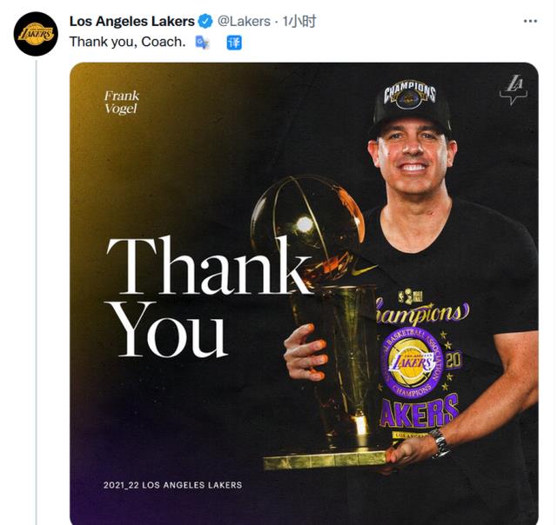Select the 'Thank you, Coach.' tweet text
557x525 pixels.
pyautogui.click(x=128, y=42)
